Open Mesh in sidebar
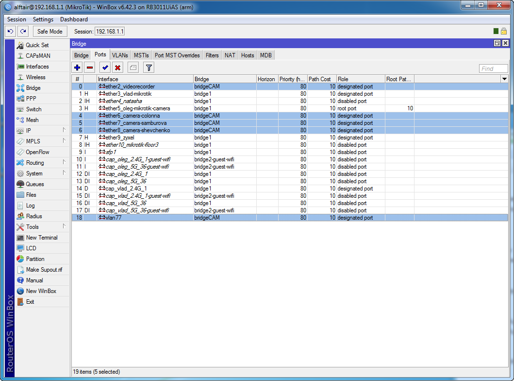The width and height of the screenshot is (514, 381). (42, 120)
